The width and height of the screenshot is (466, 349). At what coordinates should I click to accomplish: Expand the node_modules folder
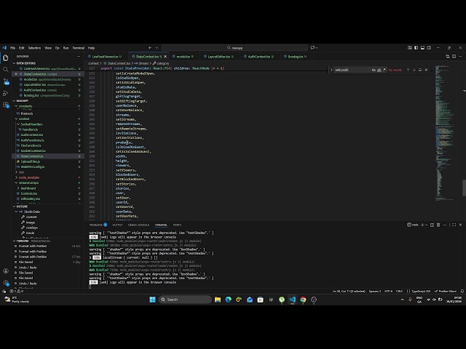(29, 177)
